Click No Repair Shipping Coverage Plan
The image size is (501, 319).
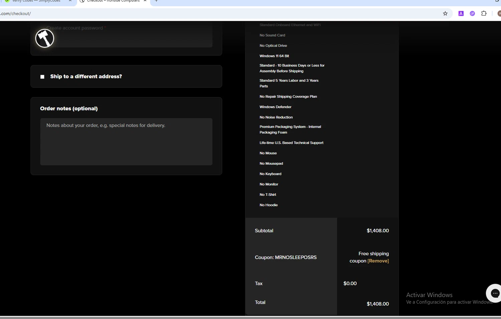288,97
